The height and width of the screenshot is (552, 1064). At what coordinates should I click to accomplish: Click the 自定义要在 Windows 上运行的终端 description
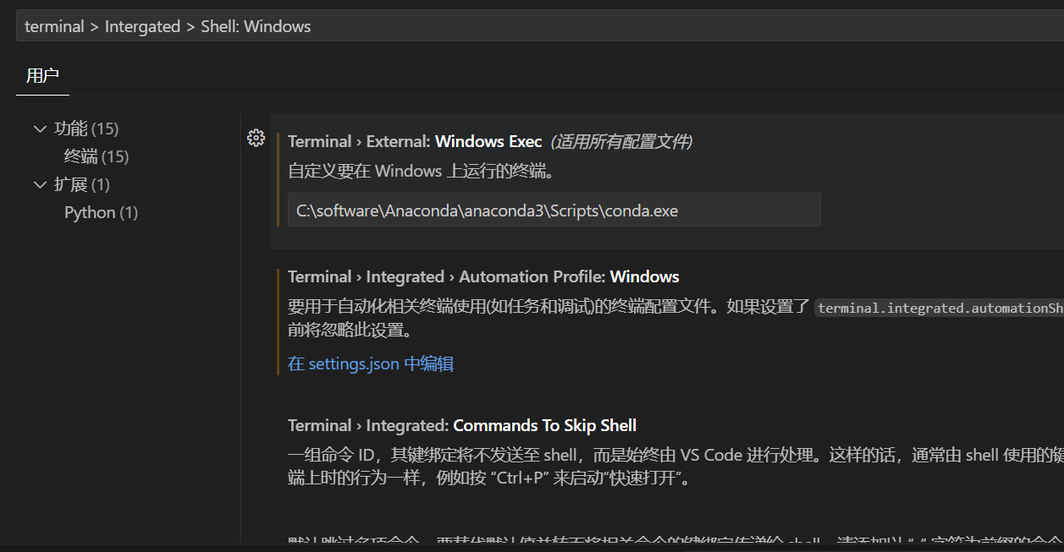422,171
